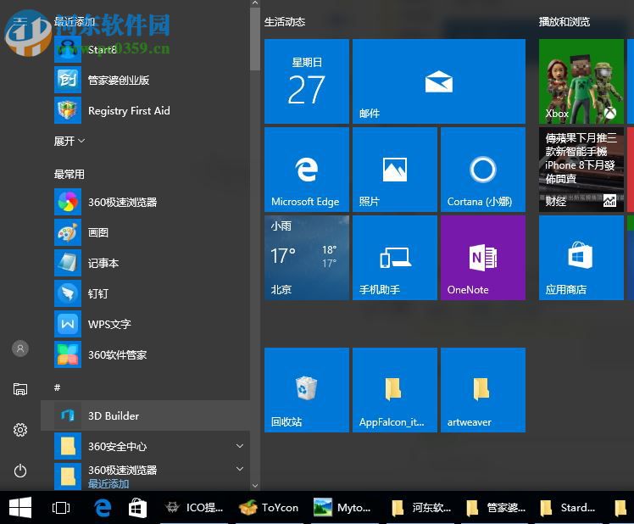The width and height of the screenshot is (634, 524).
Task: Open the Store icon on the taskbar
Action: pos(137,507)
